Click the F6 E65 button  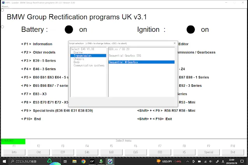pos(135,152)
